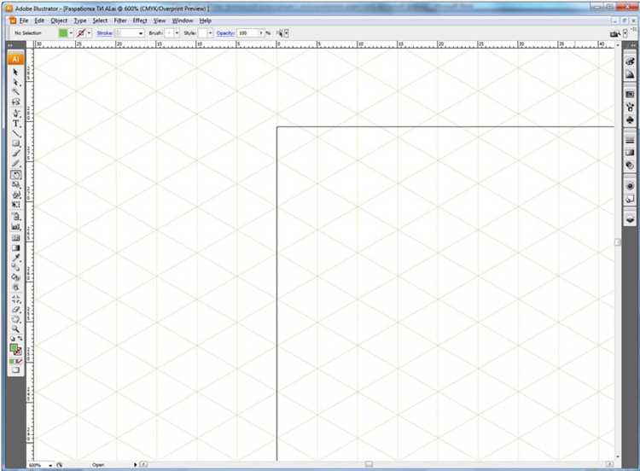
Task: Select the Warp tool
Action: pos(15,195)
